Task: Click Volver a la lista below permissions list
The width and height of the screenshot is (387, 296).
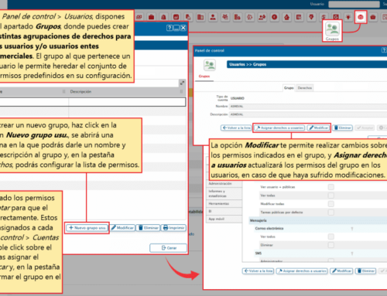Action: tap(258, 271)
